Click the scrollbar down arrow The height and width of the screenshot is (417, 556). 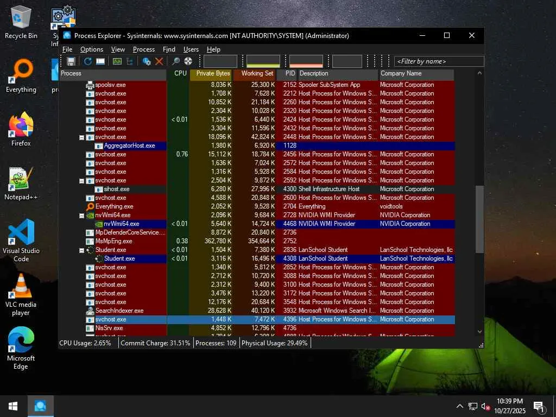pyautogui.click(x=479, y=332)
